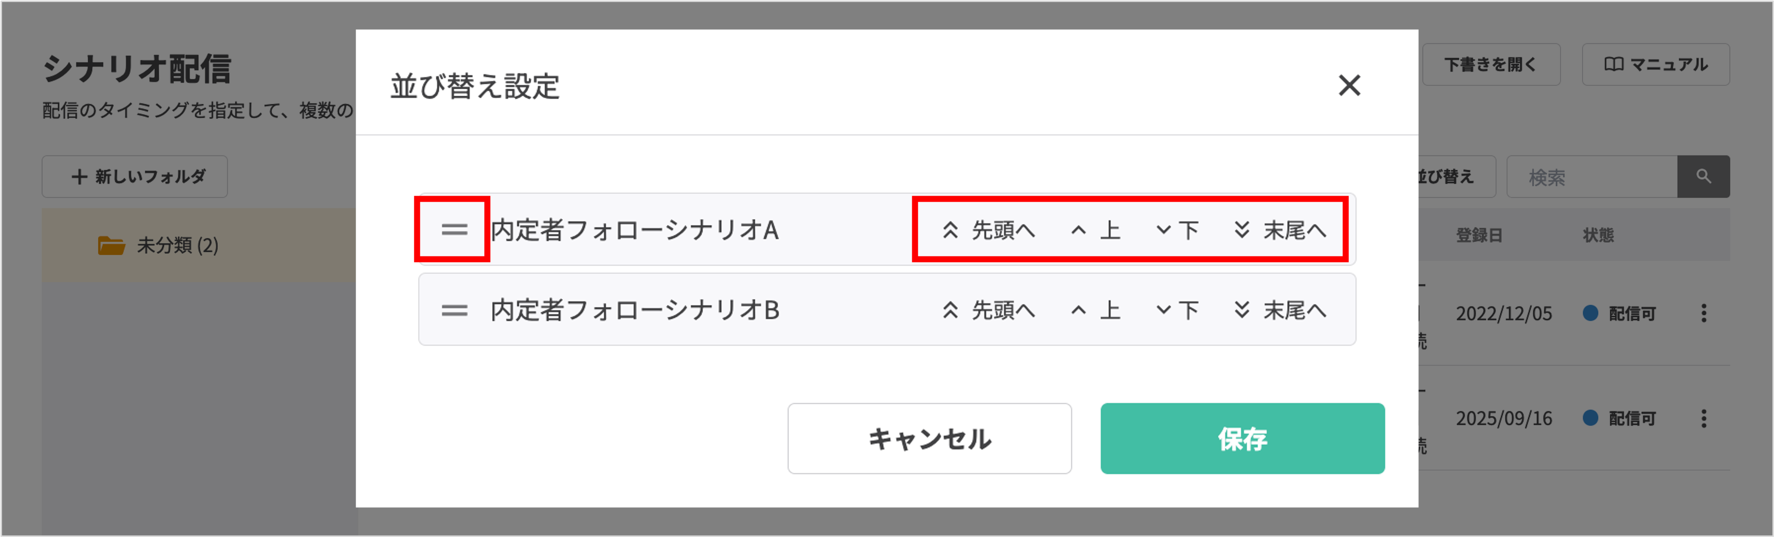Grab the drag handle of 内定者フォローシナリオA
This screenshot has width=1774, height=537.
tap(453, 230)
